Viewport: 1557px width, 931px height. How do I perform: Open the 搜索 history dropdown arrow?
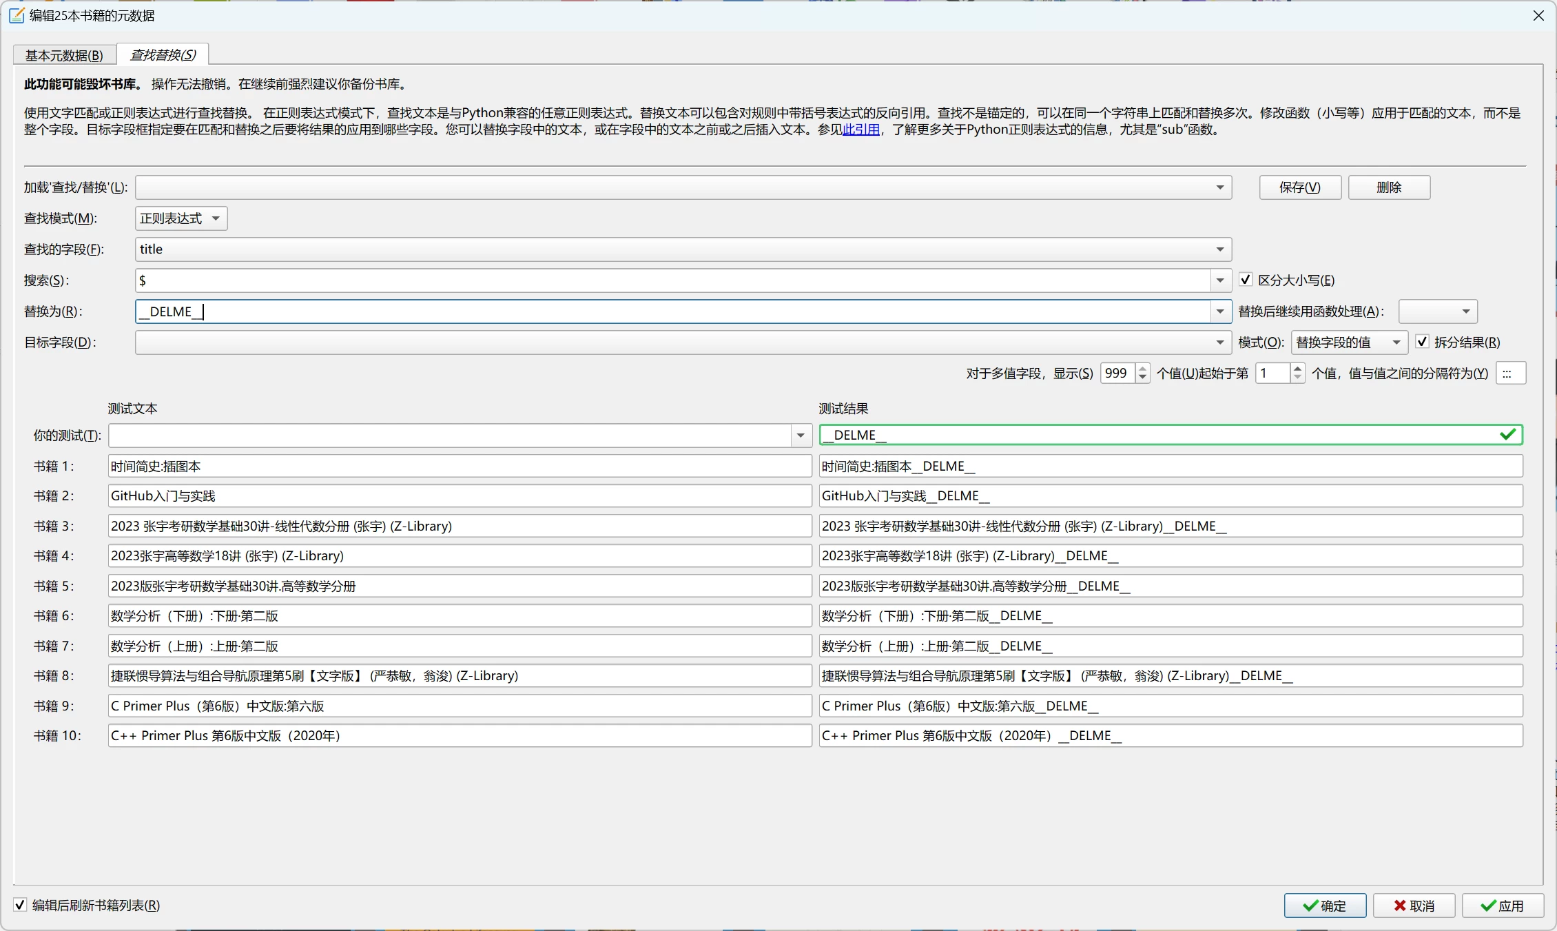(1220, 280)
